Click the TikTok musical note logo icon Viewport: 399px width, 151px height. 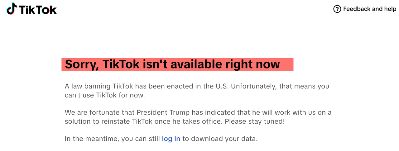click(x=12, y=9)
